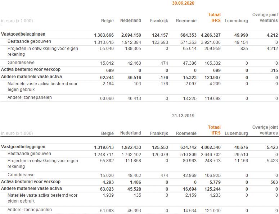Click Totaal IFRS header in 30.06.2020 table
279x214 pixels.
pyautogui.click(x=214, y=18)
